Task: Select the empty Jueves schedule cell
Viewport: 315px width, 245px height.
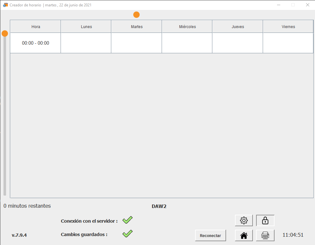Action: tap(238, 43)
